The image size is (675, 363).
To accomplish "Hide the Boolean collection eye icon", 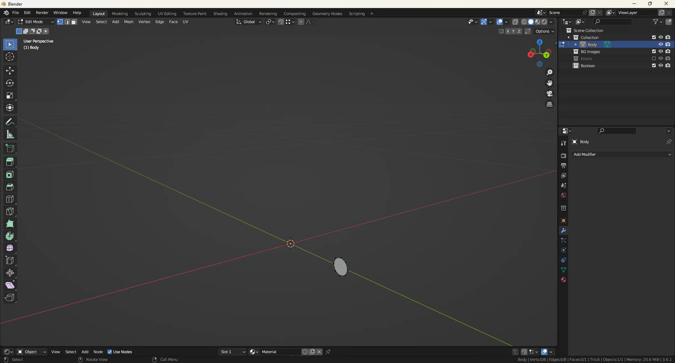I will [x=661, y=65].
